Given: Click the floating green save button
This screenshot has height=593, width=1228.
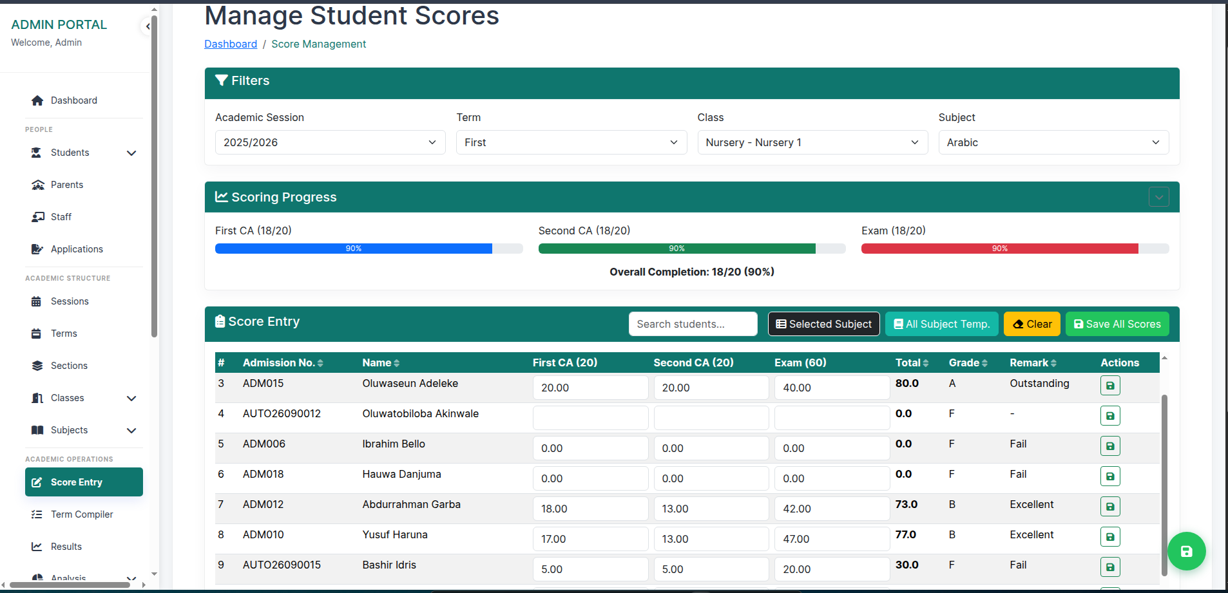Looking at the screenshot, I should 1187,551.
